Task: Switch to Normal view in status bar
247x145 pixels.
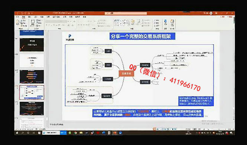Action: click(x=195, y=129)
